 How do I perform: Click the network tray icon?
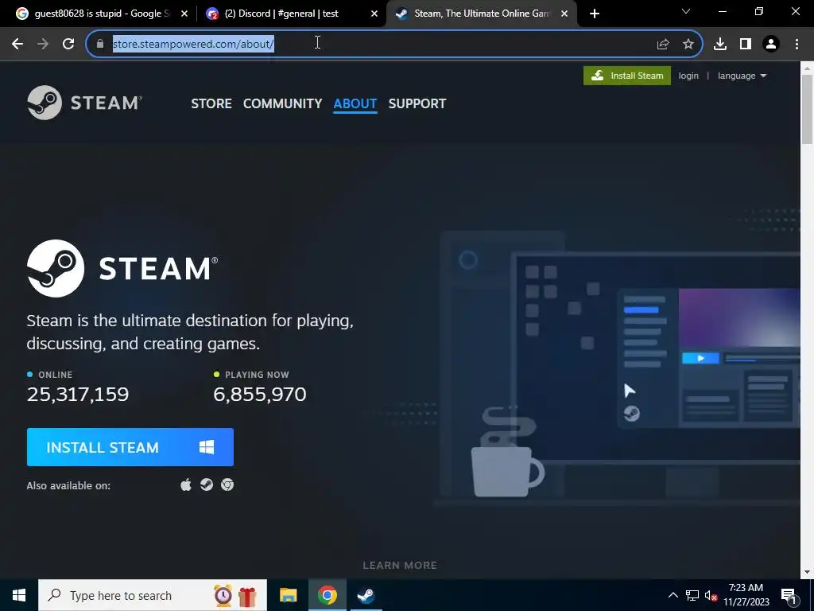(692, 595)
